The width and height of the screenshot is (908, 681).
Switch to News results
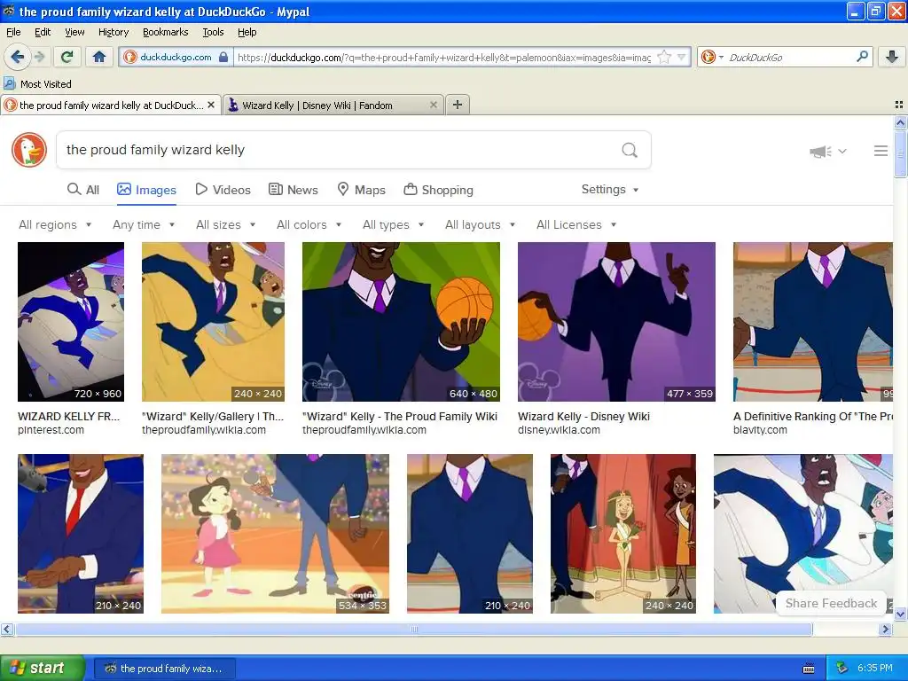[293, 190]
